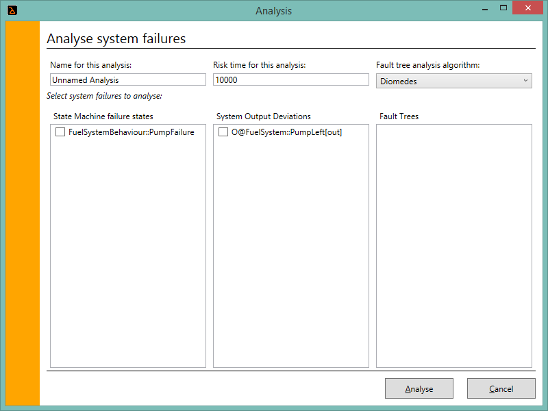Select the O@FuelSystem::PumpLeft[out] label text

click(286, 132)
